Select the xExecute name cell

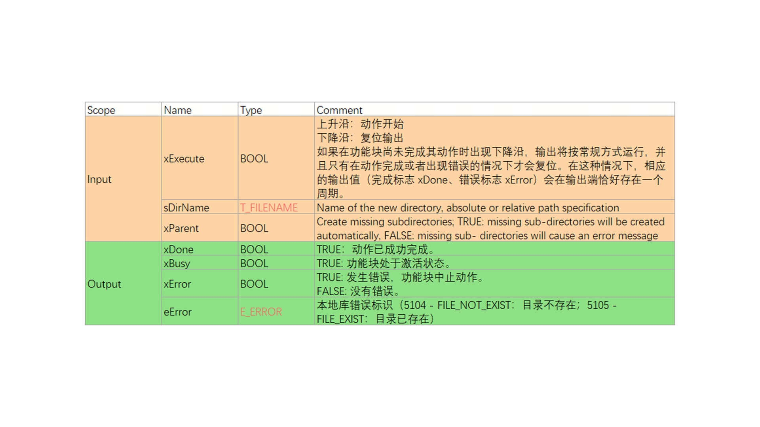(184, 159)
